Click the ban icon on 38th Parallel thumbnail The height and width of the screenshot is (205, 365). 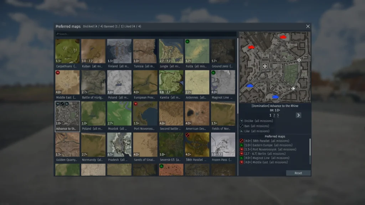tap(187, 135)
